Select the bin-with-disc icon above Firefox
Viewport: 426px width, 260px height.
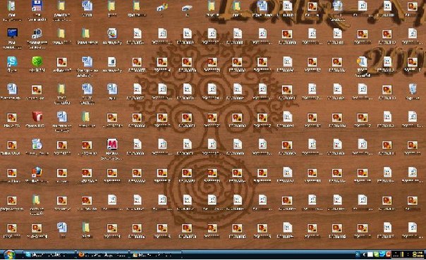coord(37,144)
